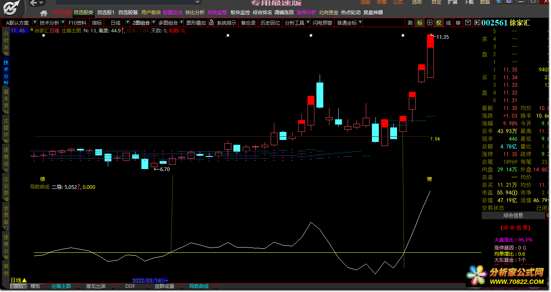The width and height of the screenshot is (551, 292).
Task: Click the home icon in the top bar
Action: [44, 13]
